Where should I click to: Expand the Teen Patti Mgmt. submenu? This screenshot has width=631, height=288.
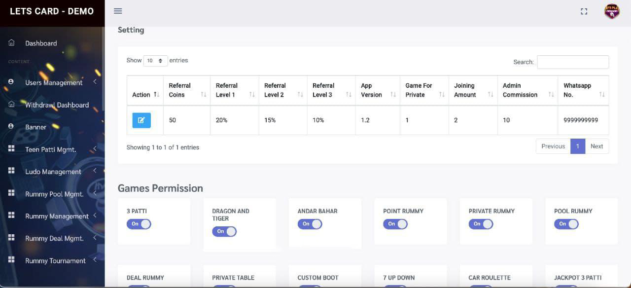tap(95, 149)
